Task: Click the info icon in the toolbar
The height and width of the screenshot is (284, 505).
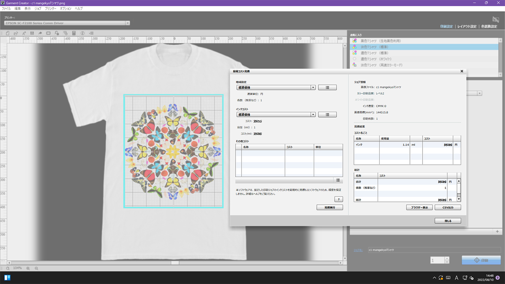Action: 82,33
